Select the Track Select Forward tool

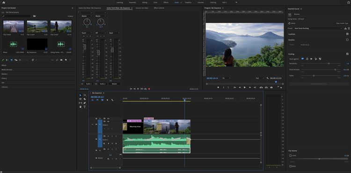[x=85, y=95]
